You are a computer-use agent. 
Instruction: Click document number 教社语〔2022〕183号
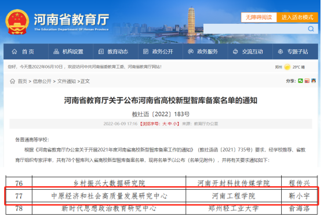[161, 114]
